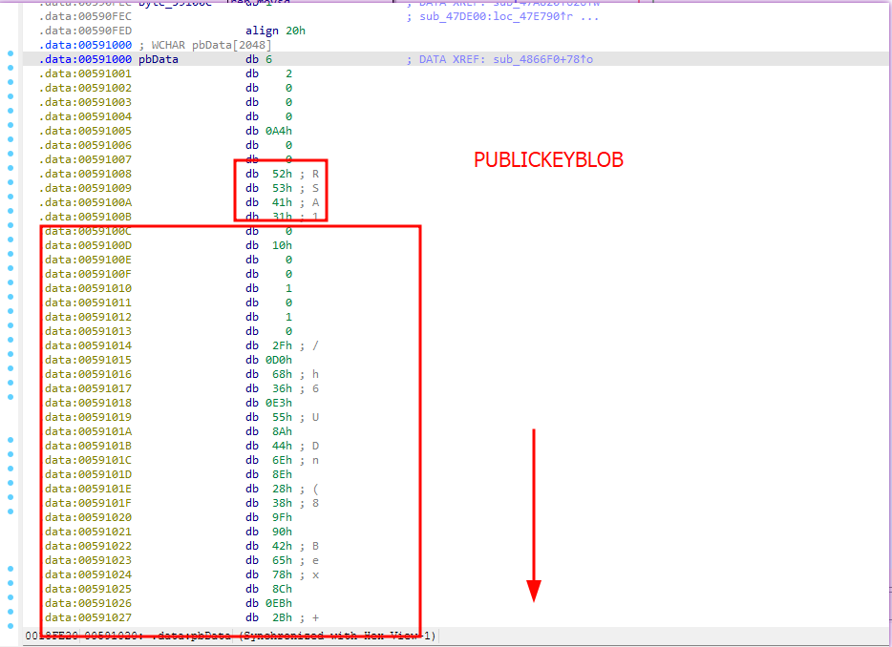
Task: Select the breakpoint dot beside address 00591014
Action: [x=11, y=340]
